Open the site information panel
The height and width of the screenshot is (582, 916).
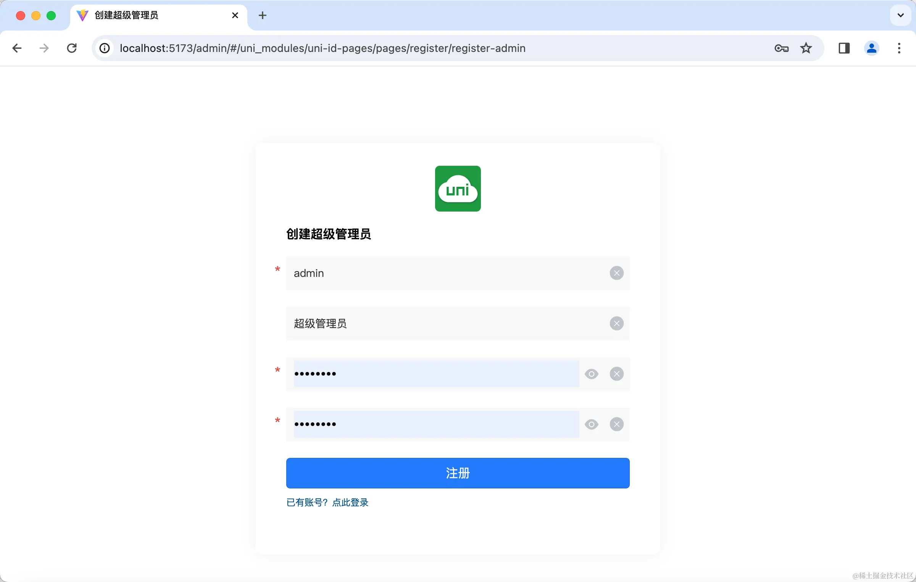coord(104,48)
